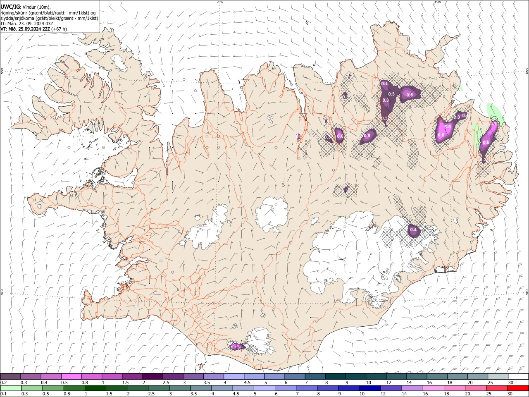529x397 pixels.
Task: Select the lightest green rain-scale swatch starting at 0.1
Action: (11, 388)
